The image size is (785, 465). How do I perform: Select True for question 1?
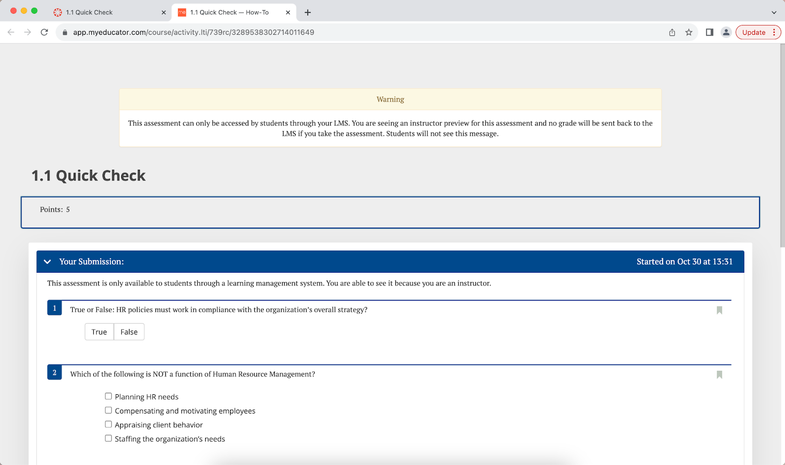(x=99, y=332)
